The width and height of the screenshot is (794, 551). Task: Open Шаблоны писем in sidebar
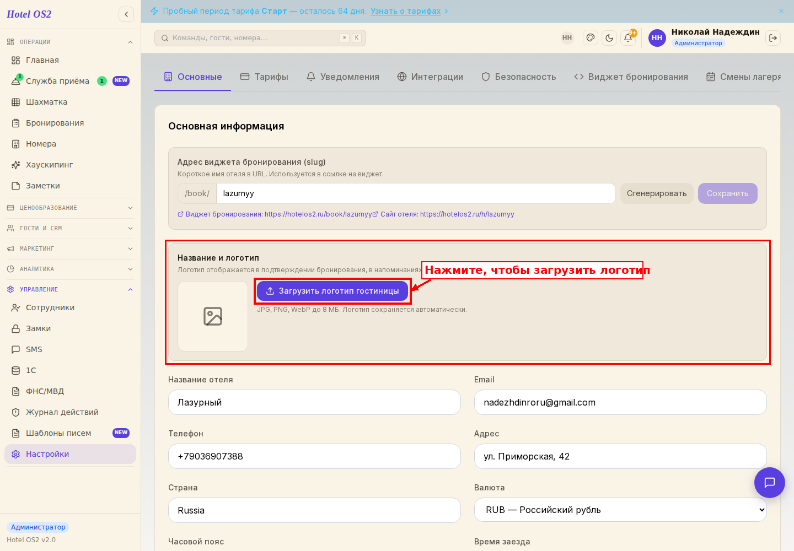pyautogui.click(x=70, y=433)
